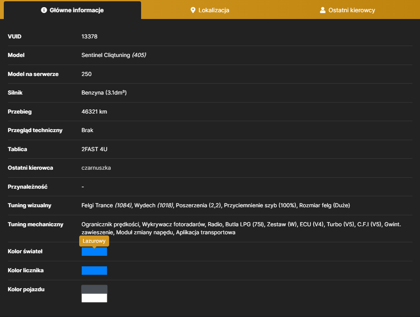The image size is (420, 317).
Task: Click the blue Kolor licznika swatch
Action: [x=94, y=271]
